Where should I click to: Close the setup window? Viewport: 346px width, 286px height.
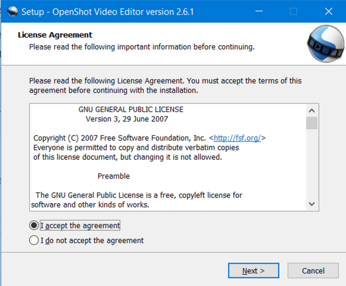pos(328,11)
